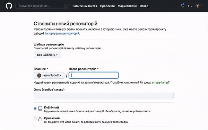Screen dimensions: 208x130
Task: Open the owner dropdown "jasminludolf"
Action: pos(49,75)
